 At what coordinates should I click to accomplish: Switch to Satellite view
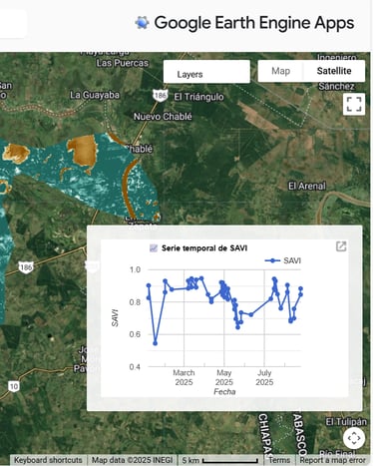tap(334, 71)
